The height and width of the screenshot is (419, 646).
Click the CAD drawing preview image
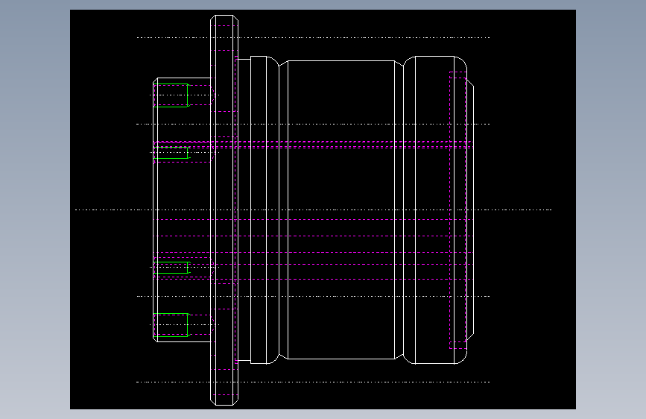(323, 209)
